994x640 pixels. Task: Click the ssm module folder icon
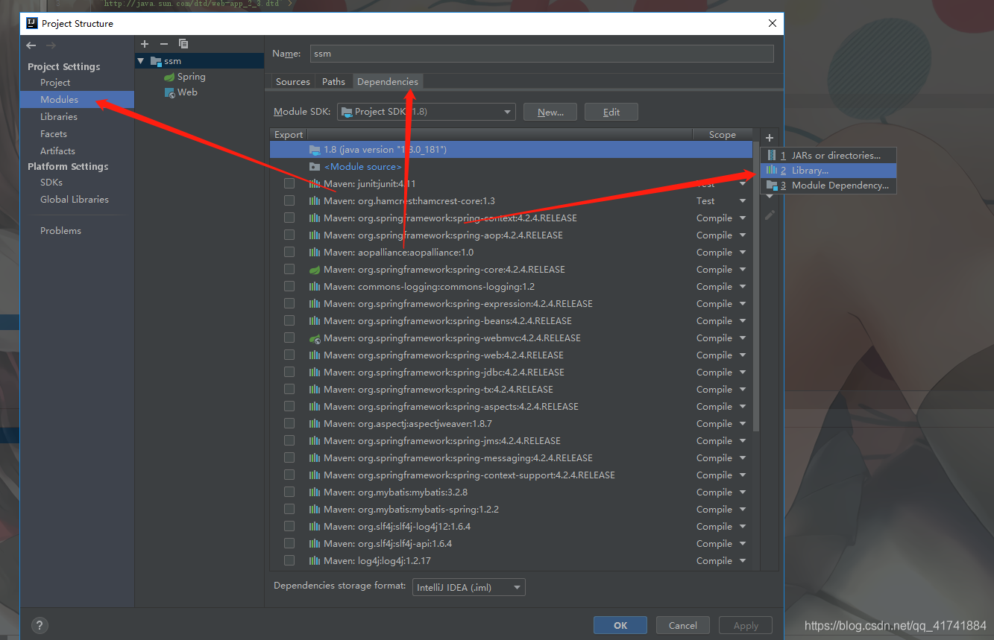click(156, 61)
